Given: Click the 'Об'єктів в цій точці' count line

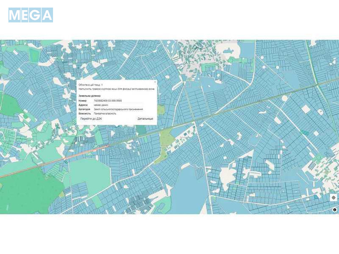Looking at the screenshot, I should point(91,84).
